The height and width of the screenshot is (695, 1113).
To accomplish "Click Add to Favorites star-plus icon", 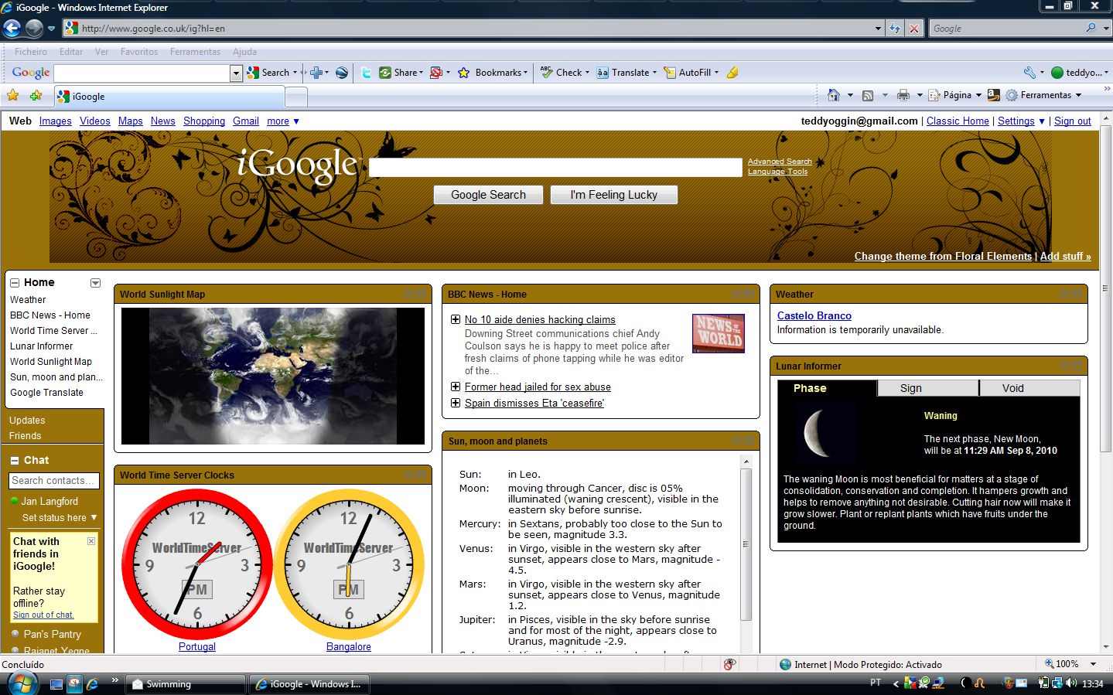I will pyautogui.click(x=36, y=96).
